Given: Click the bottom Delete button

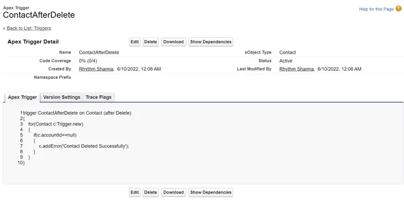Looking at the screenshot, I should point(150,192).
